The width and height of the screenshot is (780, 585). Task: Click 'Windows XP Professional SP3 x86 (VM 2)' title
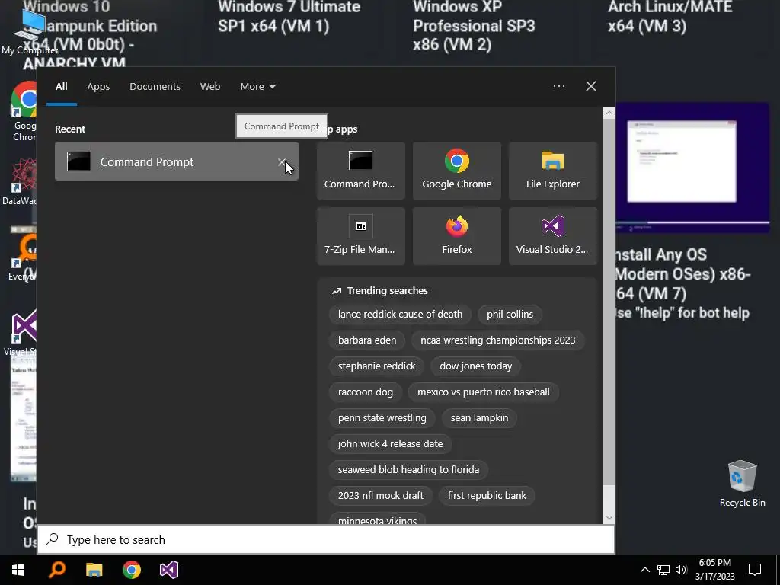(474, 26)
